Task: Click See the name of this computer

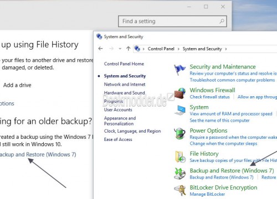Action: coord(219,121)
